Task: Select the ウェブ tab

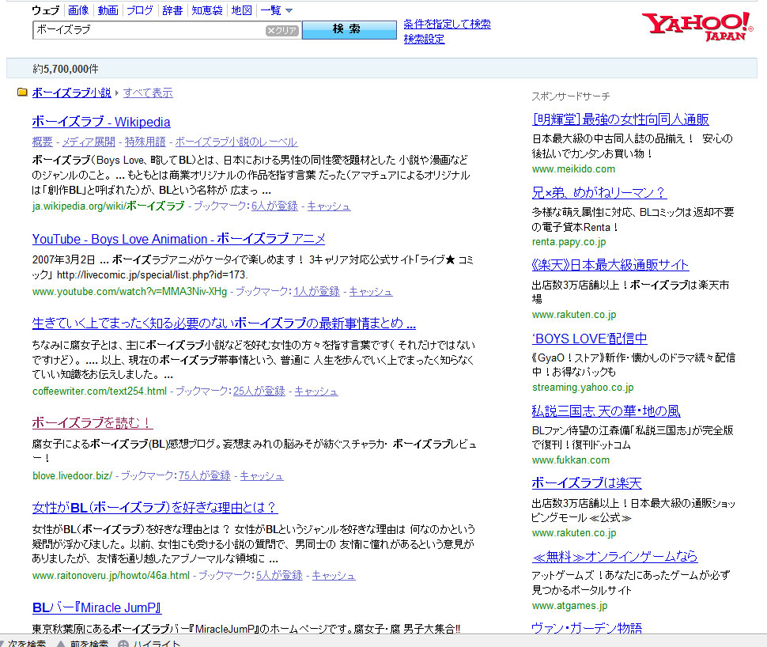Action: tap(46, 10)
